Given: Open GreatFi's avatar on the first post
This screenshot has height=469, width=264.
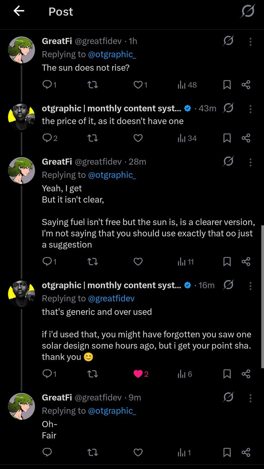Looking at the screenshot, I should tap(22, 50).
